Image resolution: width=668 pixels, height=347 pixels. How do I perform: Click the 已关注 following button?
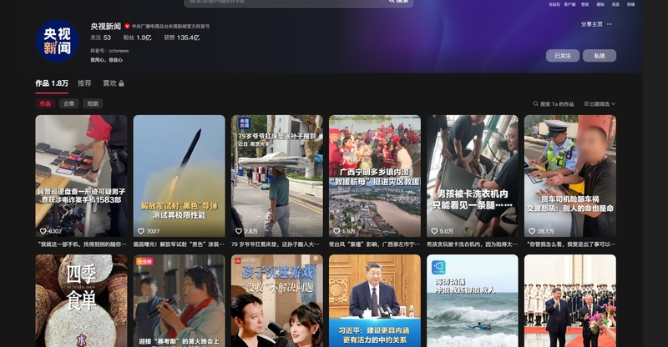pyautogui.click(x=563, y=56)
